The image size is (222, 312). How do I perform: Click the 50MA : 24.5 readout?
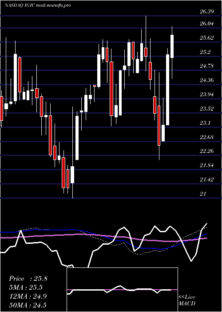tap(28, 305)
